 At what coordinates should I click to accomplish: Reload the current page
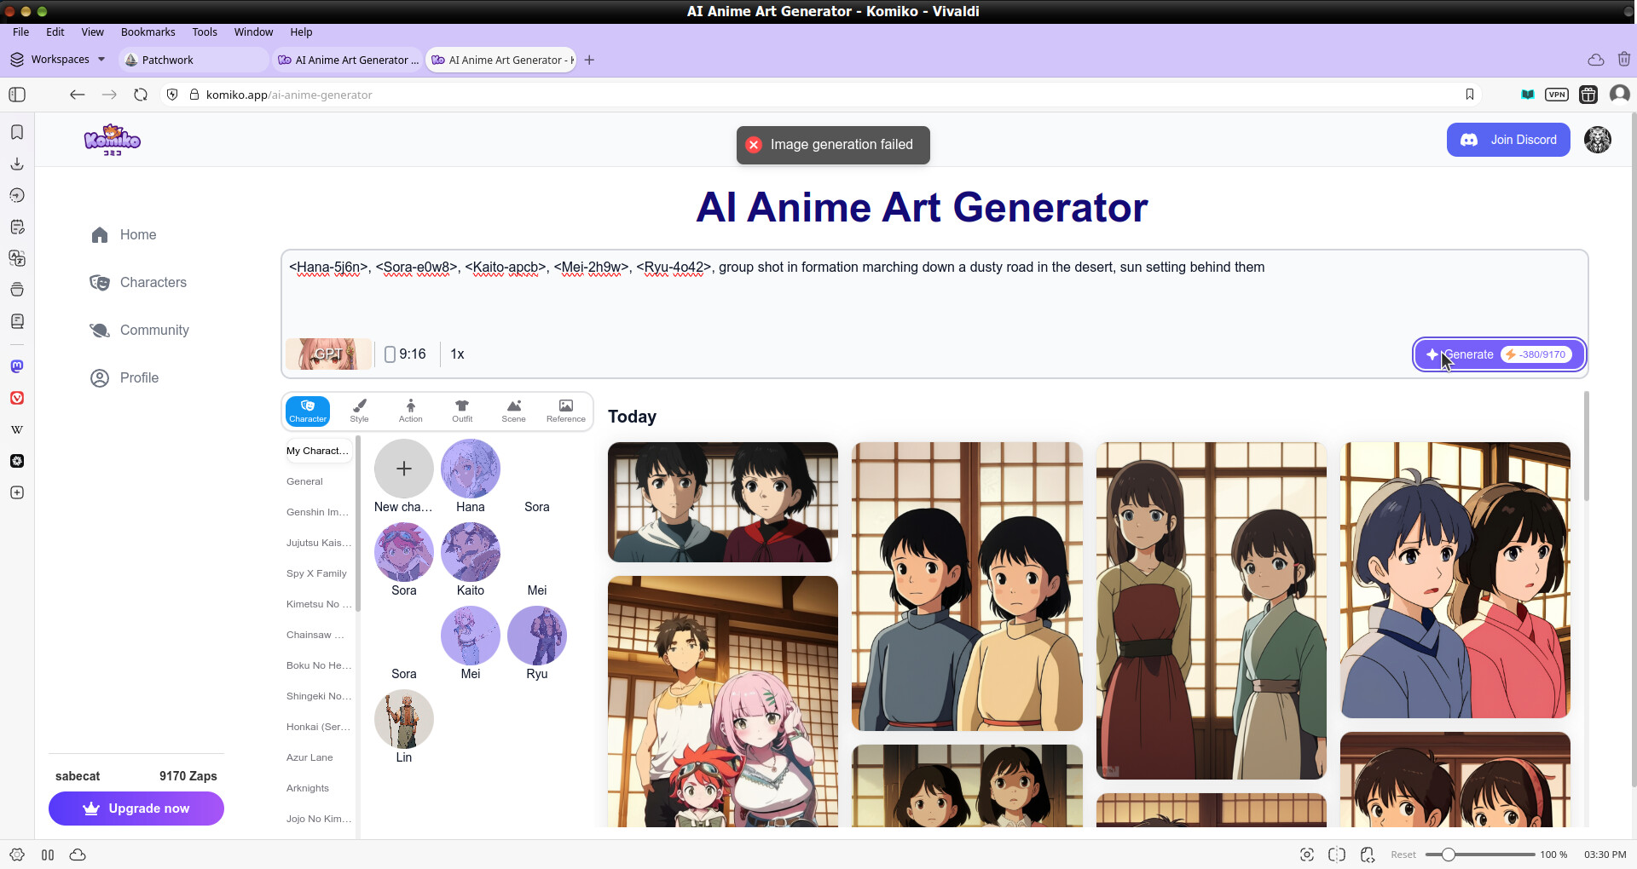[141, 95]
